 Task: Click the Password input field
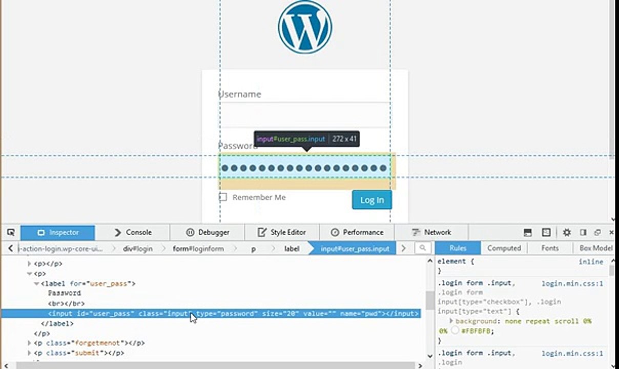click(x=305, y=168)
